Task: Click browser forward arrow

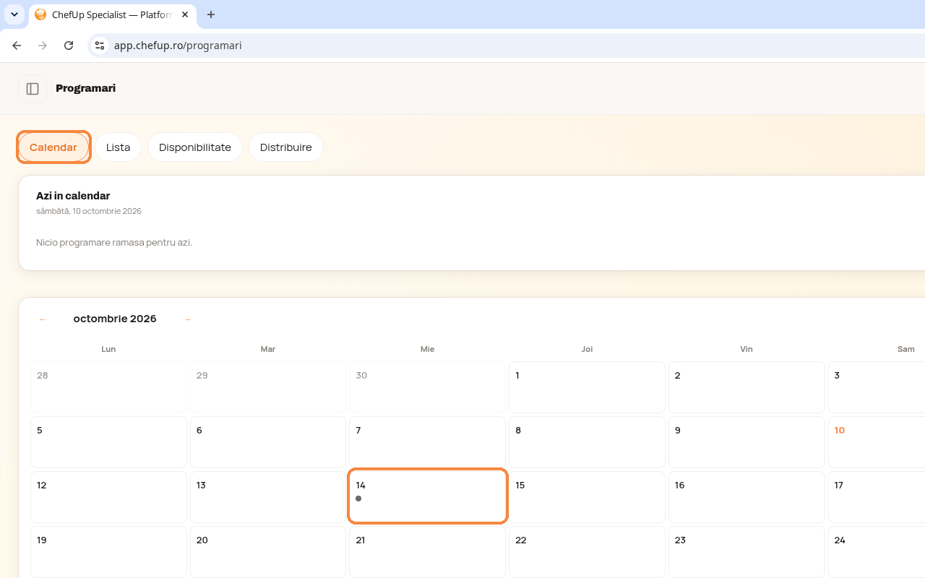Action: pos(43,46)
